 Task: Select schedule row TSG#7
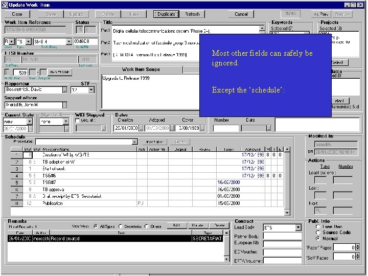pos(147,182)
